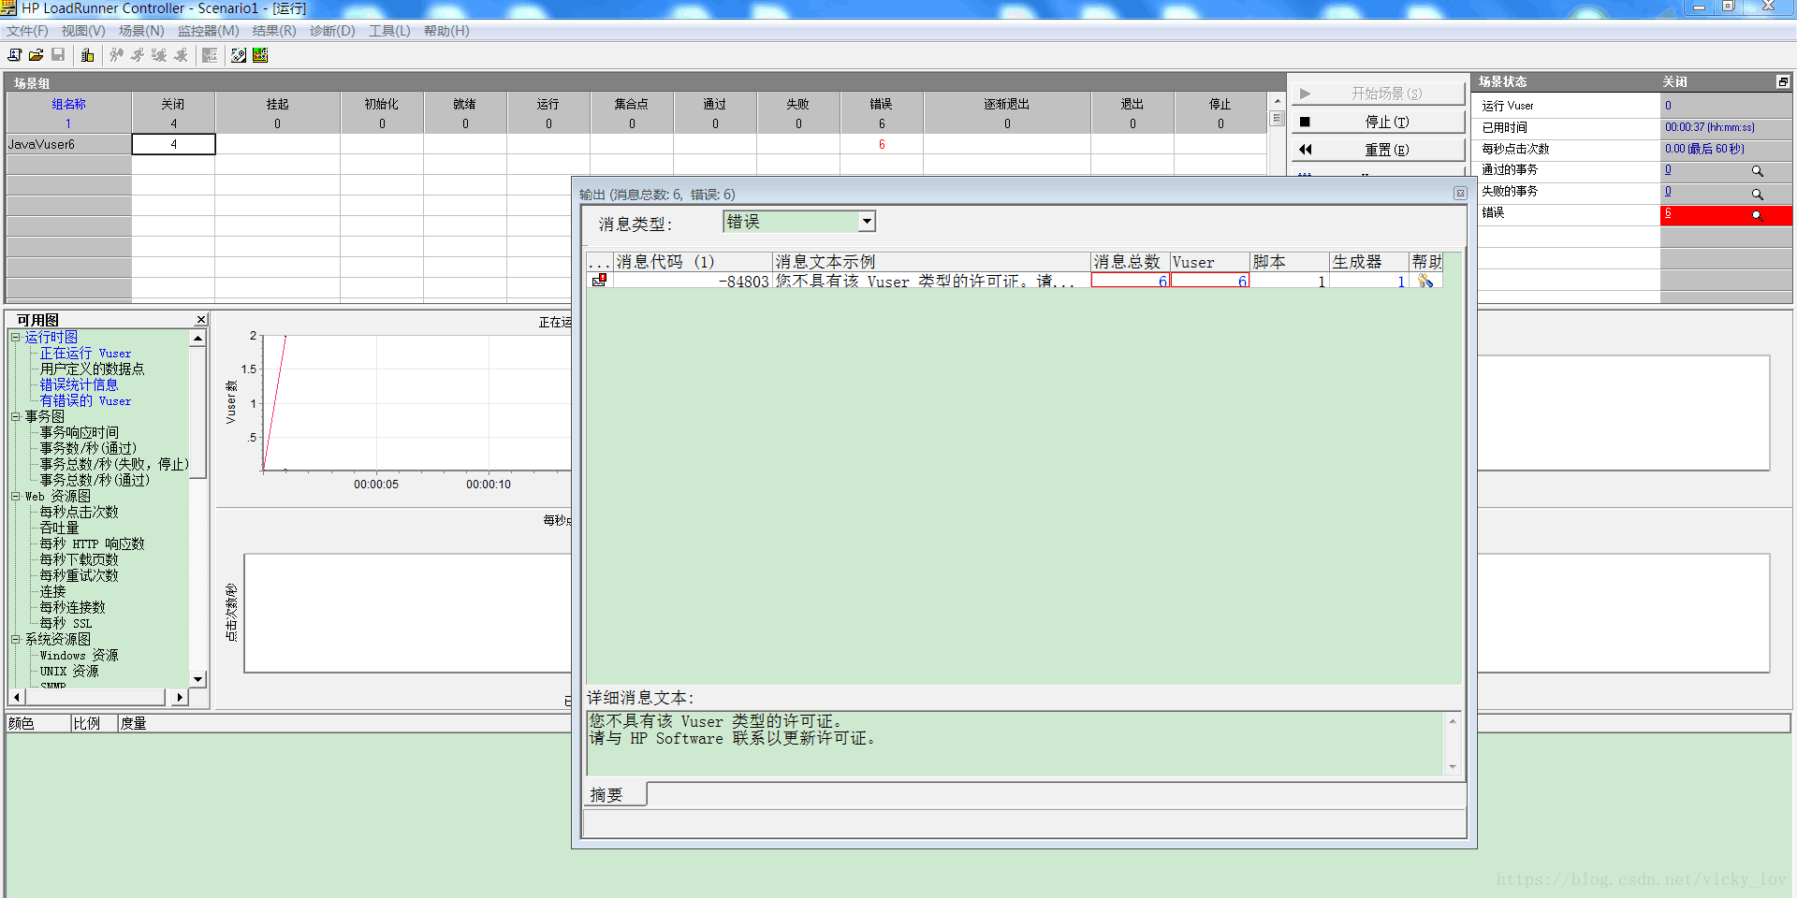Viewport: 1797px width, 898px height.
Task: Click the Gradual Stop Vusers toolbar icon
Action: pos(159,55)
